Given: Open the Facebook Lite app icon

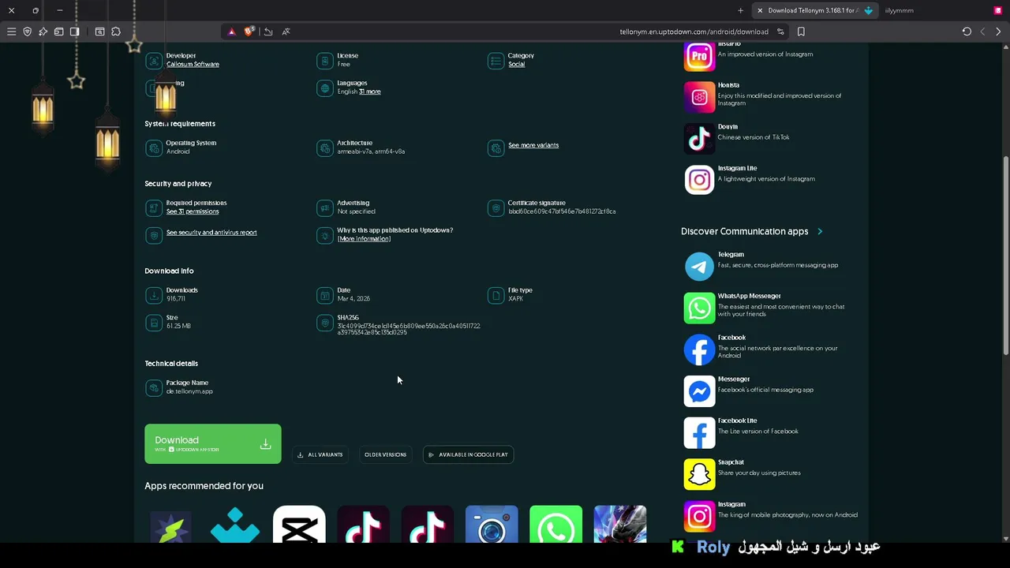Looking at the screenshot, I should point(699,433).
